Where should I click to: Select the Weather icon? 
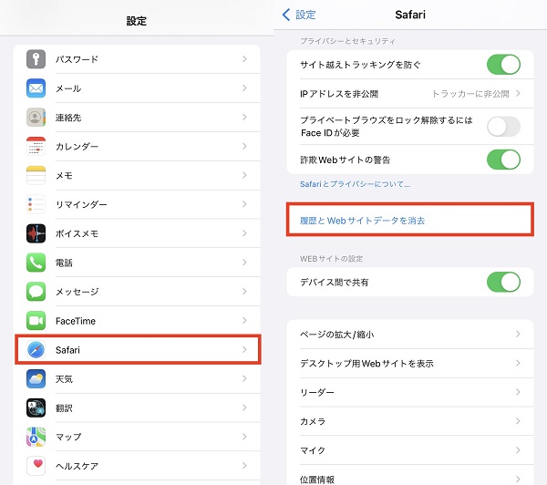(36, 379)
